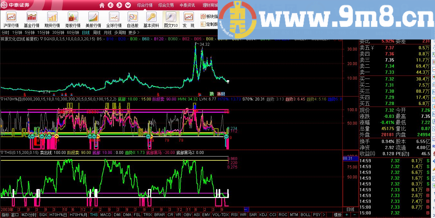Screen dimensions: 435x218
Task: Switch indicator to TRIX
Action: coord(148,215)
